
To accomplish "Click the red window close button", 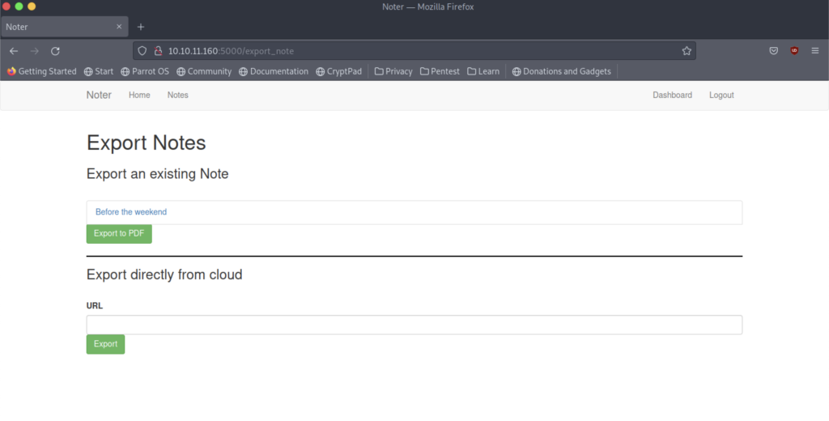I will (6, 6).
